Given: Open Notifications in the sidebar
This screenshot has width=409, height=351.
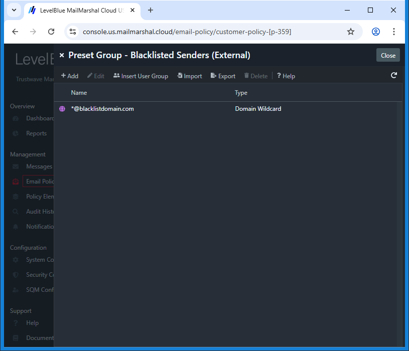Looking at the screenshot, I should [40, 227].
